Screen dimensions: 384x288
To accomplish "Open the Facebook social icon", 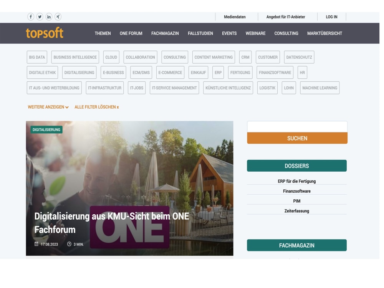I will point(31,17).
